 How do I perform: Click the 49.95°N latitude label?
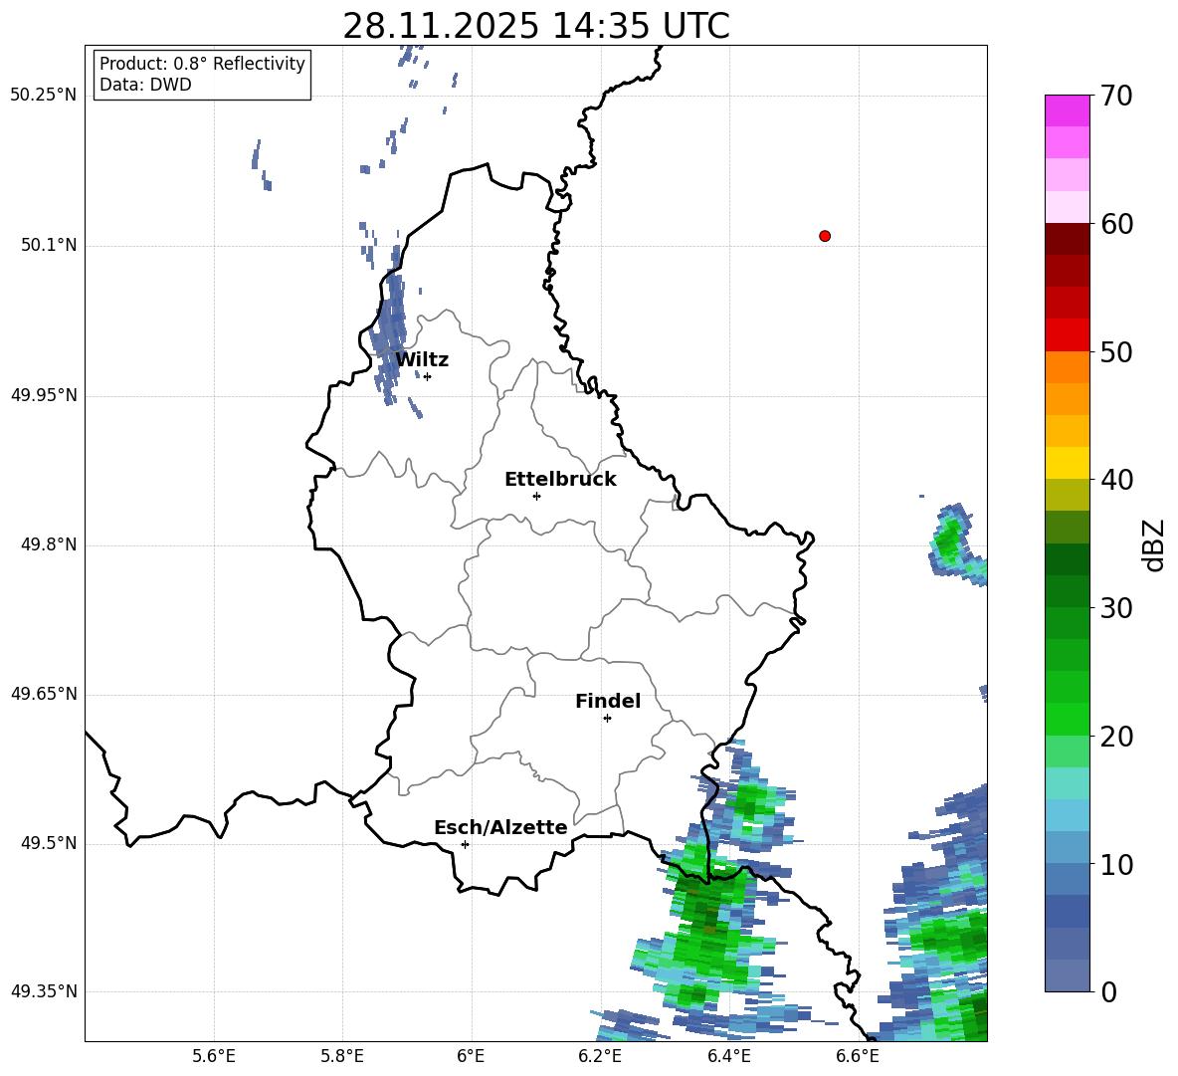[44, 395]
